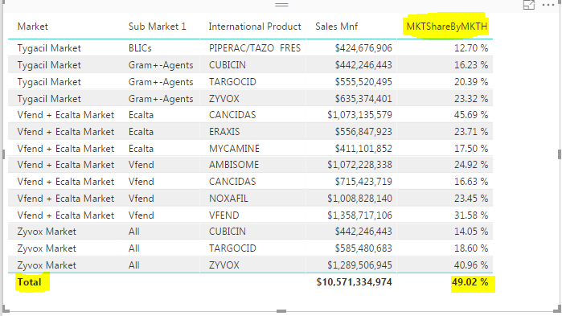Click the total 49.02 % value
Image resolution: width=562 pixels, height=316 pixels.
(470, 282)
